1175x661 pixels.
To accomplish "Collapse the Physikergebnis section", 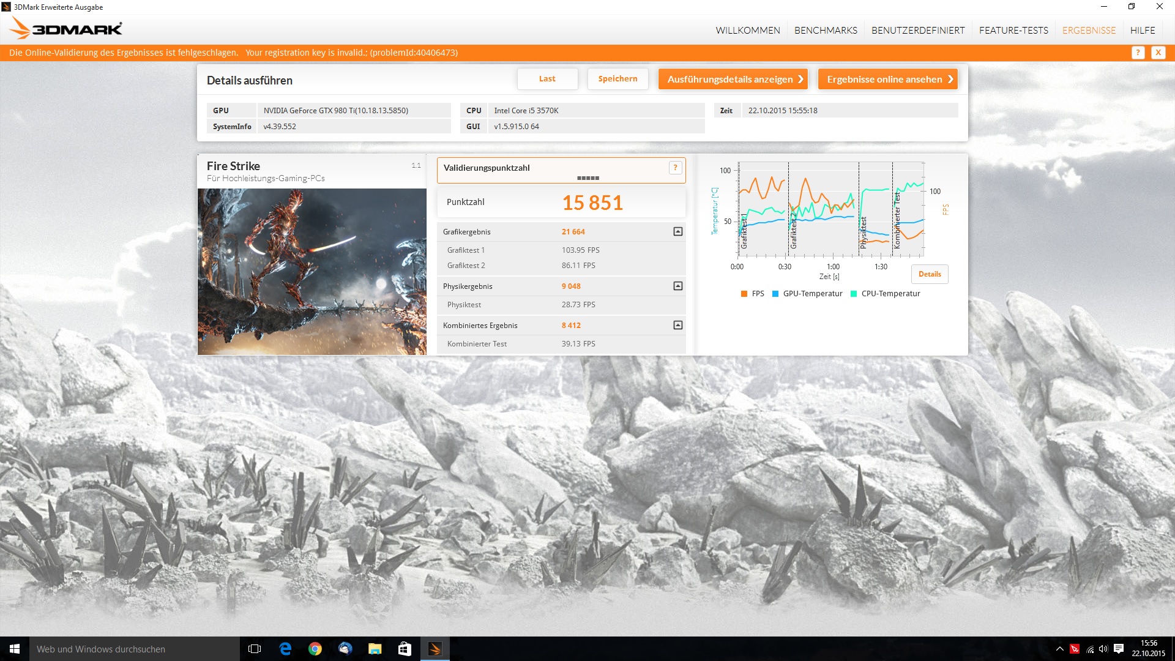I will click(677, 286).
